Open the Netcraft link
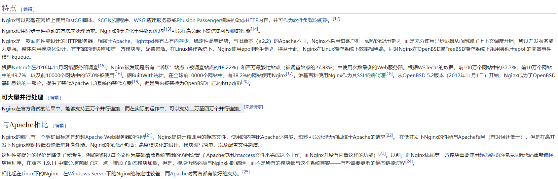Viewport: 558px width, 179px height. click(21, 68)
